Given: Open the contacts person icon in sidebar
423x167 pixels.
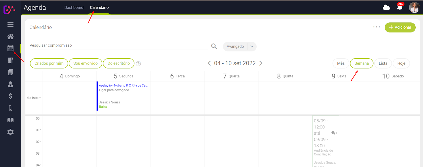Looking at the screenshot, I should [x=10, y=84].
